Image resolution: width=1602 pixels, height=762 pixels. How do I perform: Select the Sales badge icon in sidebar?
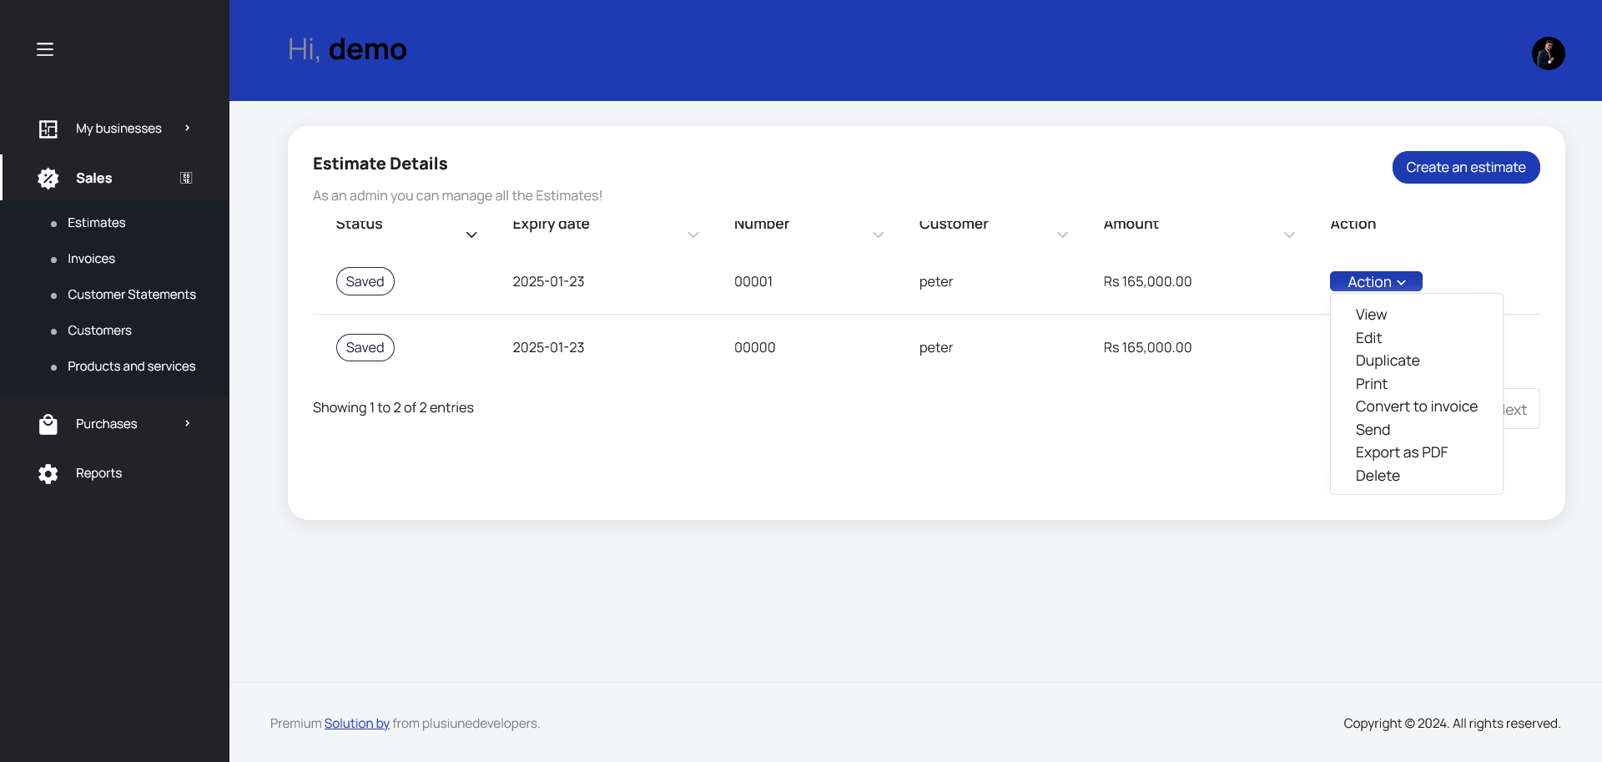tap(48, 178)
